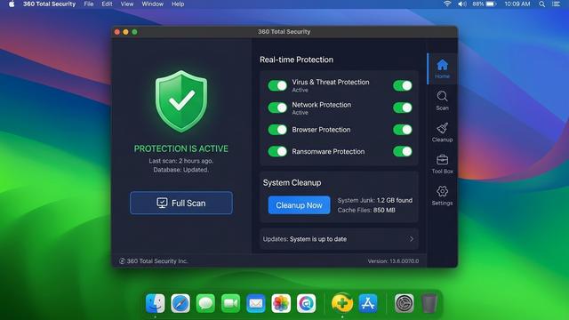Launch Safari from the dock

coord(180,303)
